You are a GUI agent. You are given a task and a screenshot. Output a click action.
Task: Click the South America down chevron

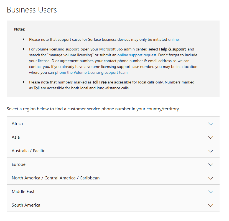[210, 205]
